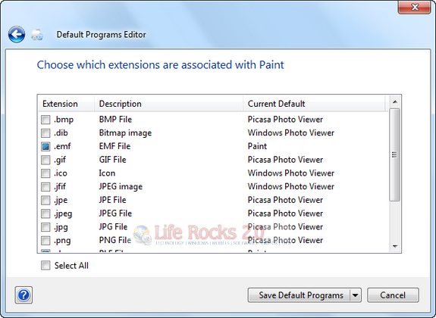This screenshot has height=318, width=436.
Task: Click the vertical scrollbar thumb
Action: (x=394, y=154)
